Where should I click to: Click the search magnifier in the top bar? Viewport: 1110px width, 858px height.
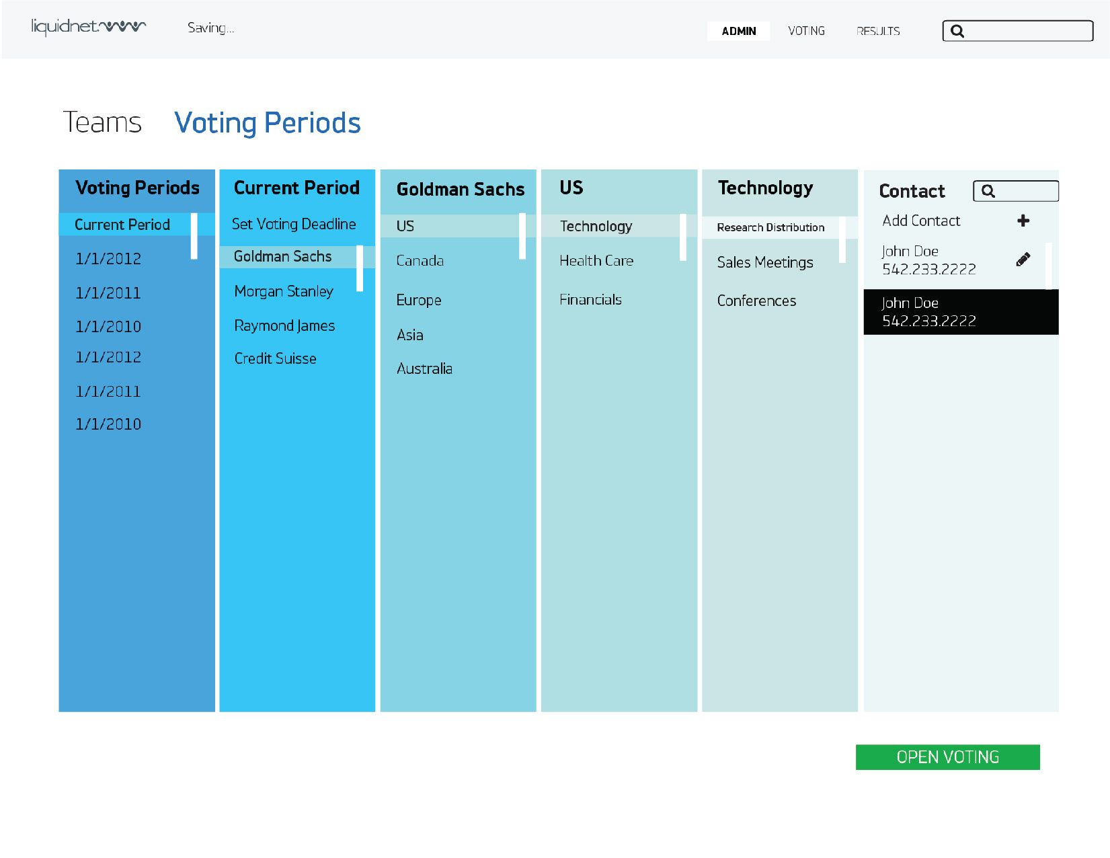pos(957,31)
